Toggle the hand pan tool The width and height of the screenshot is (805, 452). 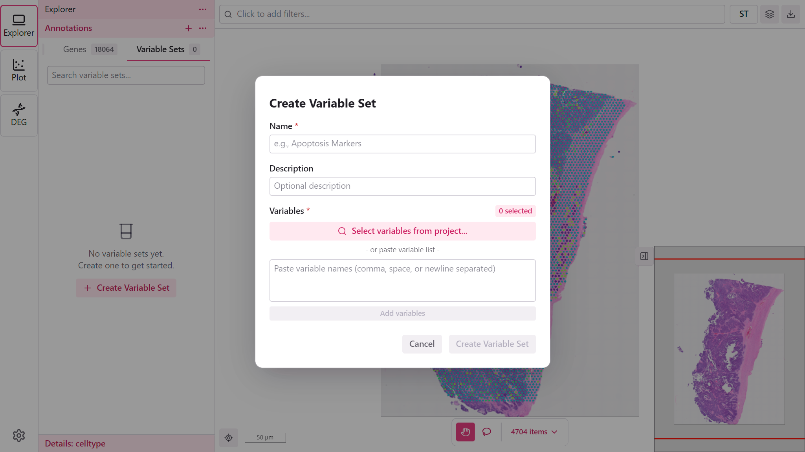[x=465, y=432]
